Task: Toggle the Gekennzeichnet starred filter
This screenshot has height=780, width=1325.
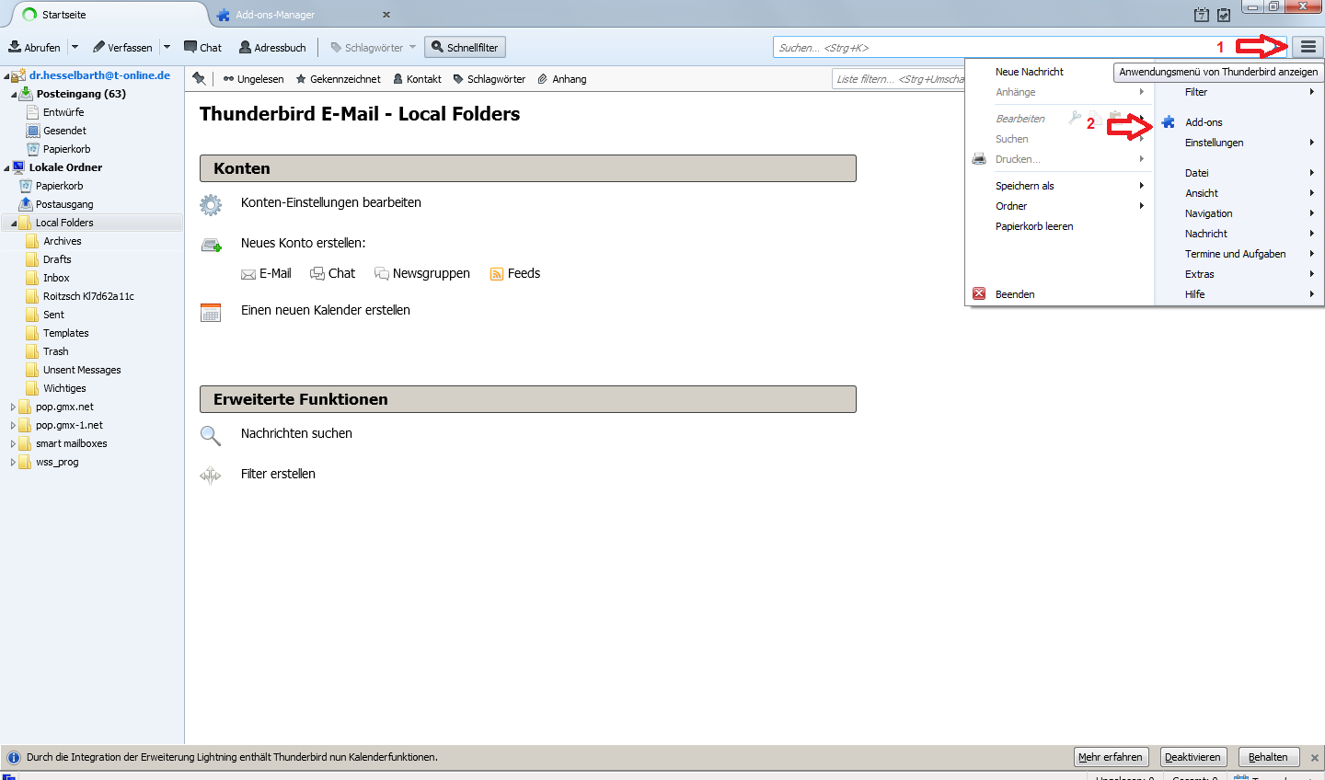Action: (338, 79)
